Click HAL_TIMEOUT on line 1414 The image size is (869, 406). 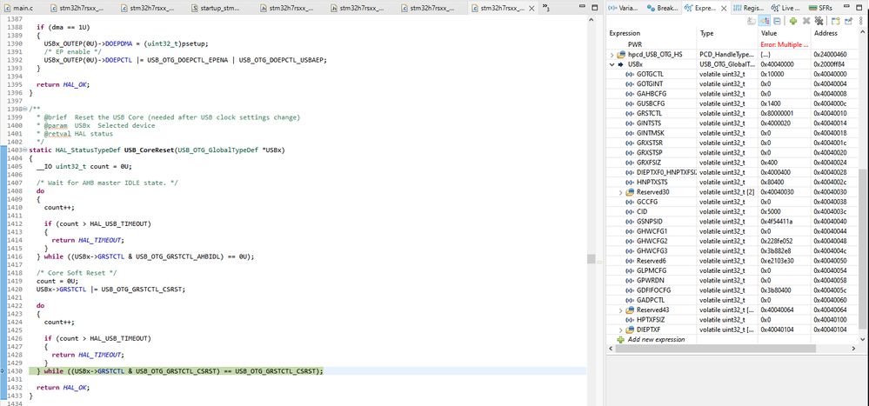[100, 241]
